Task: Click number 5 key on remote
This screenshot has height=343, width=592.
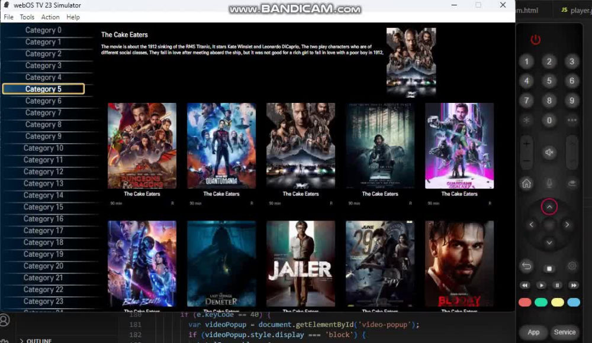Action: (549, 81)
